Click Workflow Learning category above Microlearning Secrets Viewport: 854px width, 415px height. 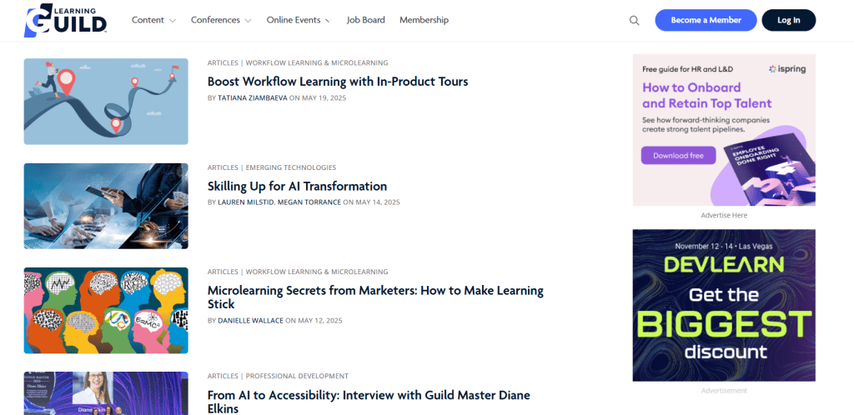tap(317, 272)
